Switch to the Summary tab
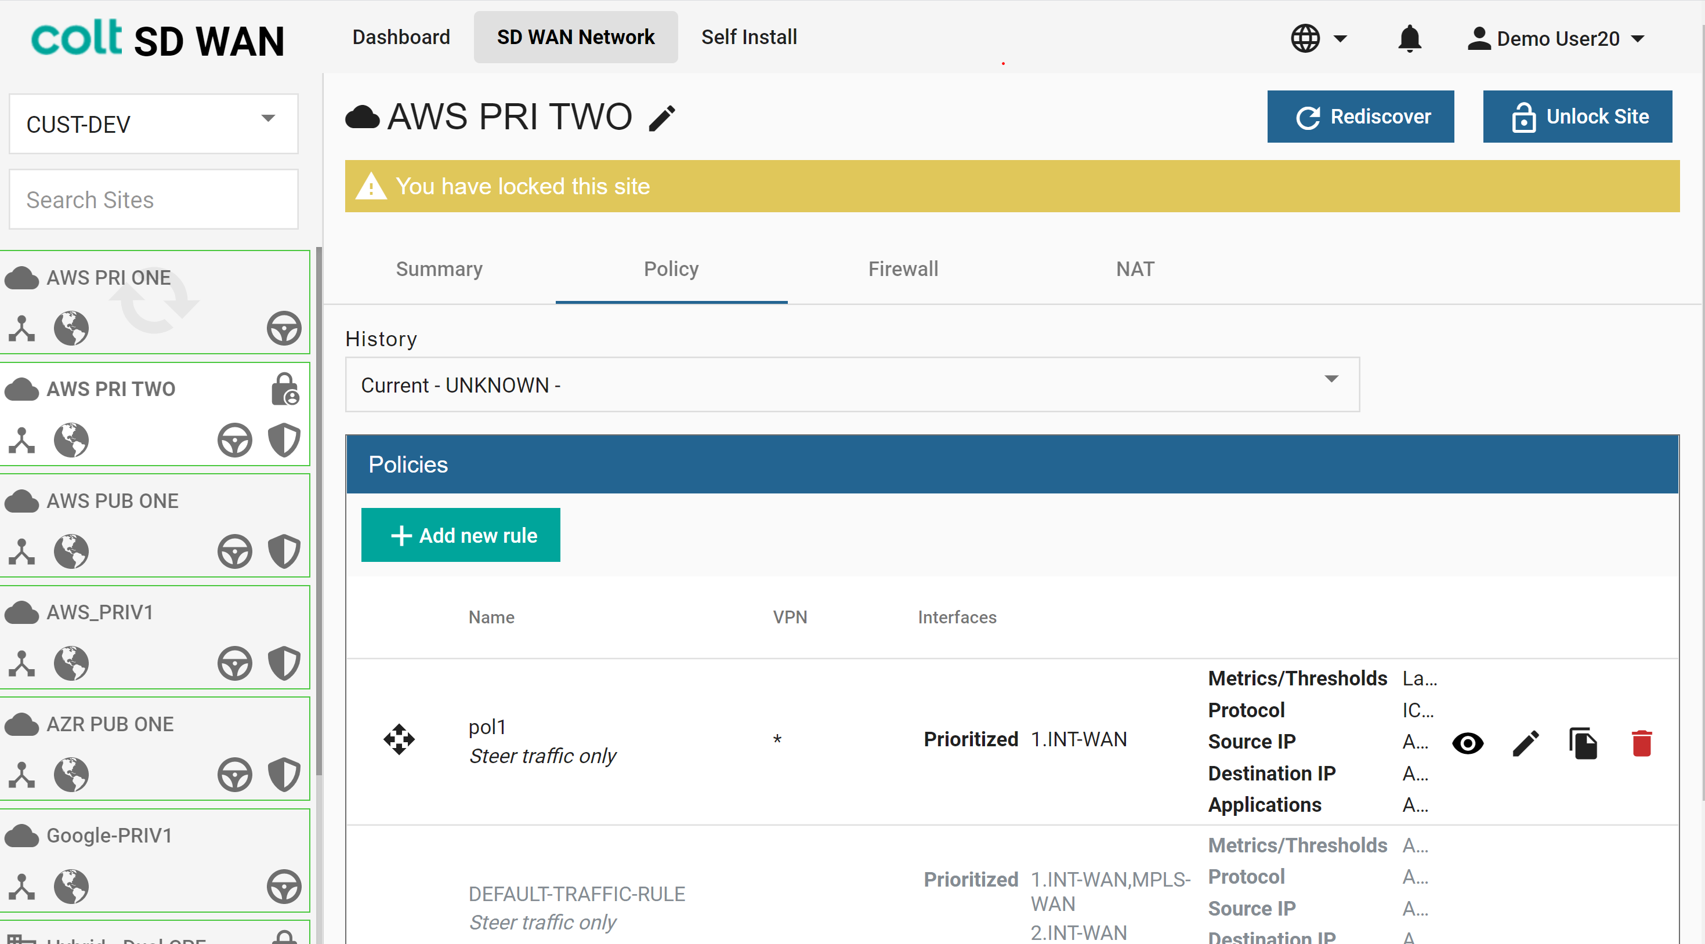This screenshot has width=1705, height=944. 440,269
